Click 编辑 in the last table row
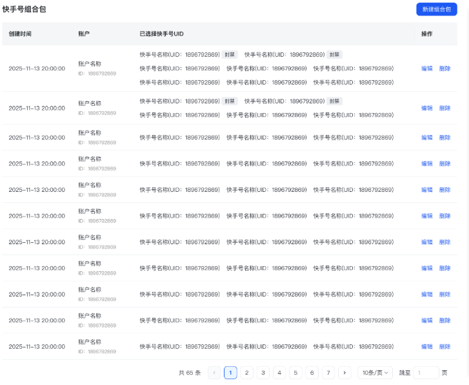 point(427,347)
